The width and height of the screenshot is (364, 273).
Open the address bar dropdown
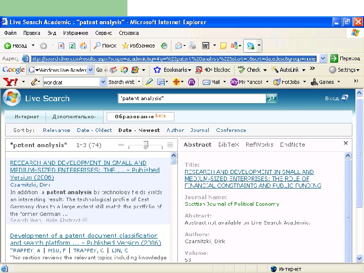[323, 59]
